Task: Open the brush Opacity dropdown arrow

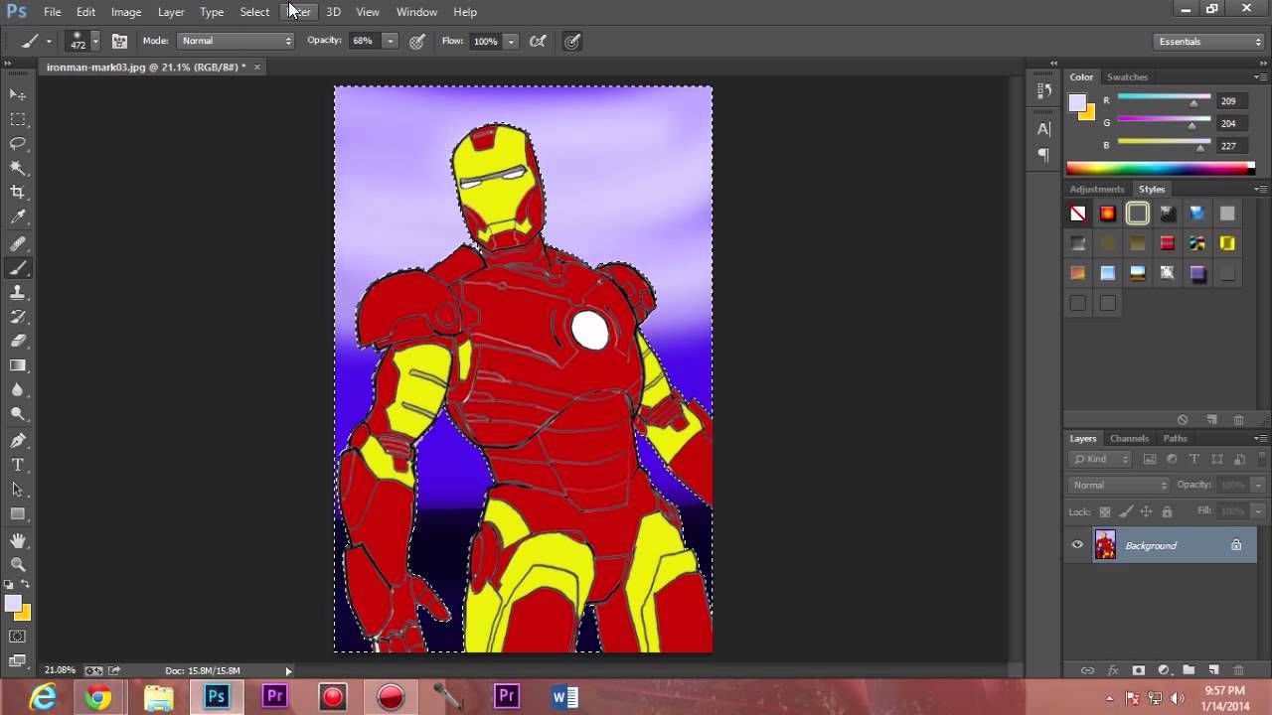Action: coord(391,42)
